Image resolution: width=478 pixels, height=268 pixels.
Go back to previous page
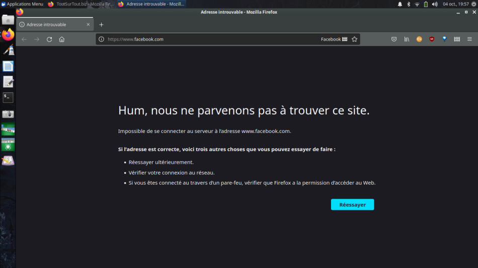pyautogui.click(x=24, y=39)
